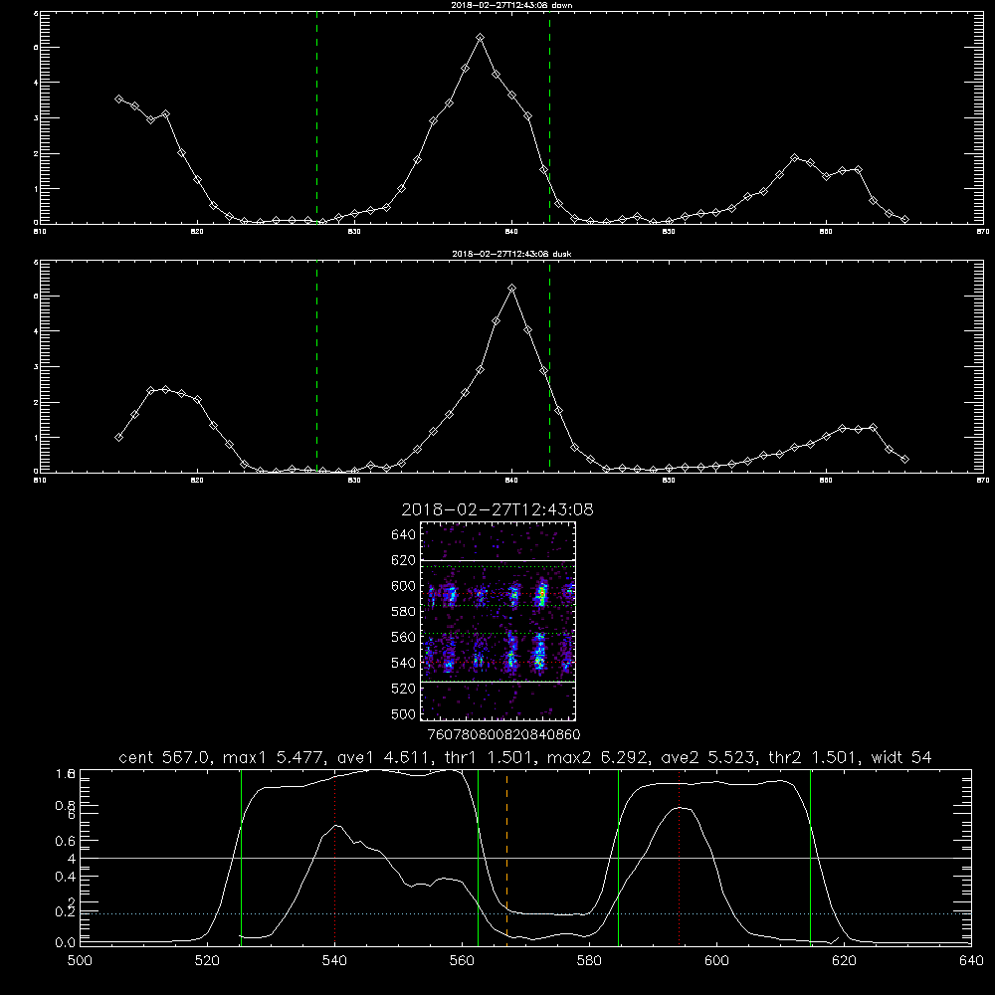The image size is (995, 995).
Task: Click the 500 label on bottom plot x-axis
Action: 80,961
